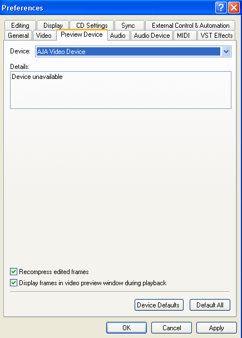This screenshot has height=338, width=242.
Task: Open the Display tab
Action: [53, 25]
